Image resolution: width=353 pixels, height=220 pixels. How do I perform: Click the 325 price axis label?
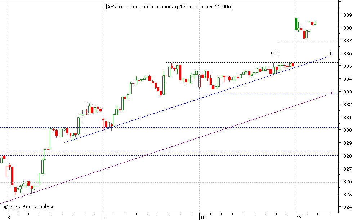tap(347, 194)
